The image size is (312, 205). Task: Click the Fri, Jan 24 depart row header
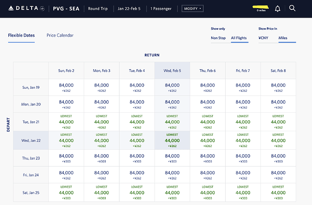pyautogui.click(x=31, y=175)
